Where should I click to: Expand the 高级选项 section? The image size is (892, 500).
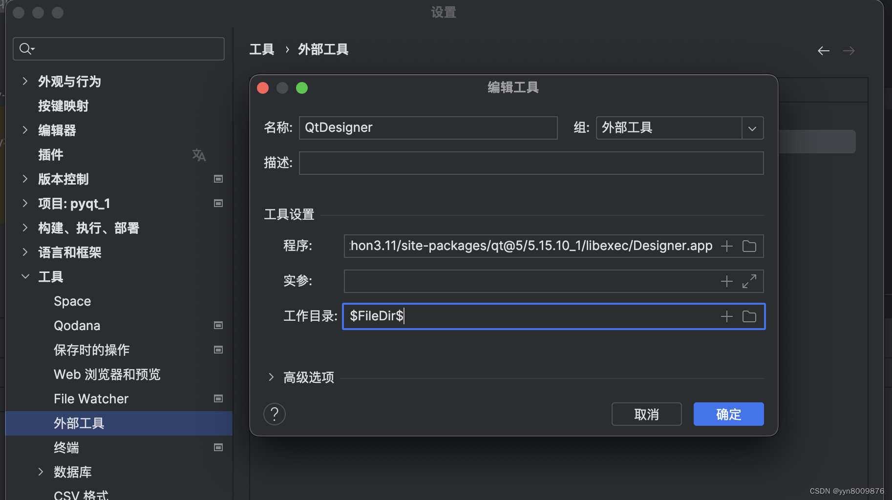(272, 377)
